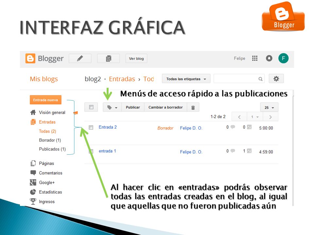
Task: Filter by Borrador (1)
Action: tap(50, 140)
